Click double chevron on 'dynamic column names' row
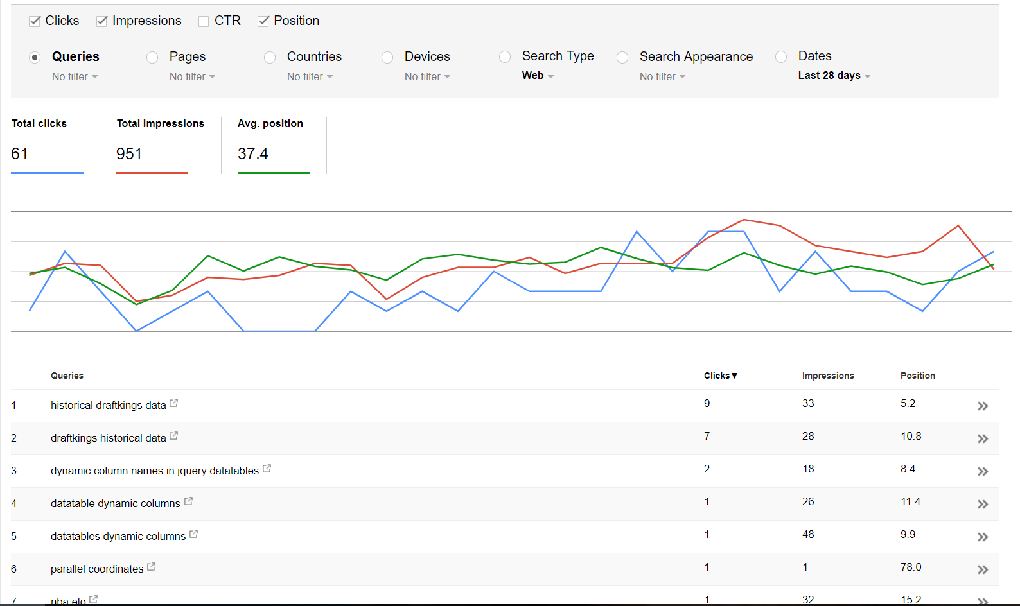 [x=982, y=472]
